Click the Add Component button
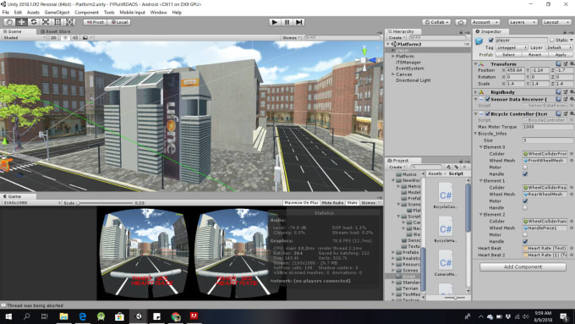The height and width of the screenshot is (324, 575). [523, 266]
